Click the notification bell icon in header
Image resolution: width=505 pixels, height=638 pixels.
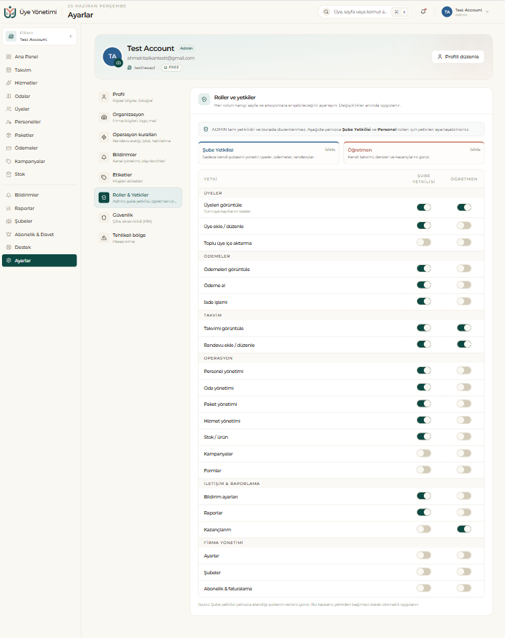[x=423, y=12]
